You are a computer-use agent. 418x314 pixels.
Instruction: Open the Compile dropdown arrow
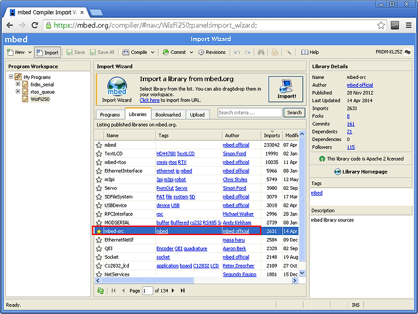pos(153,52)
